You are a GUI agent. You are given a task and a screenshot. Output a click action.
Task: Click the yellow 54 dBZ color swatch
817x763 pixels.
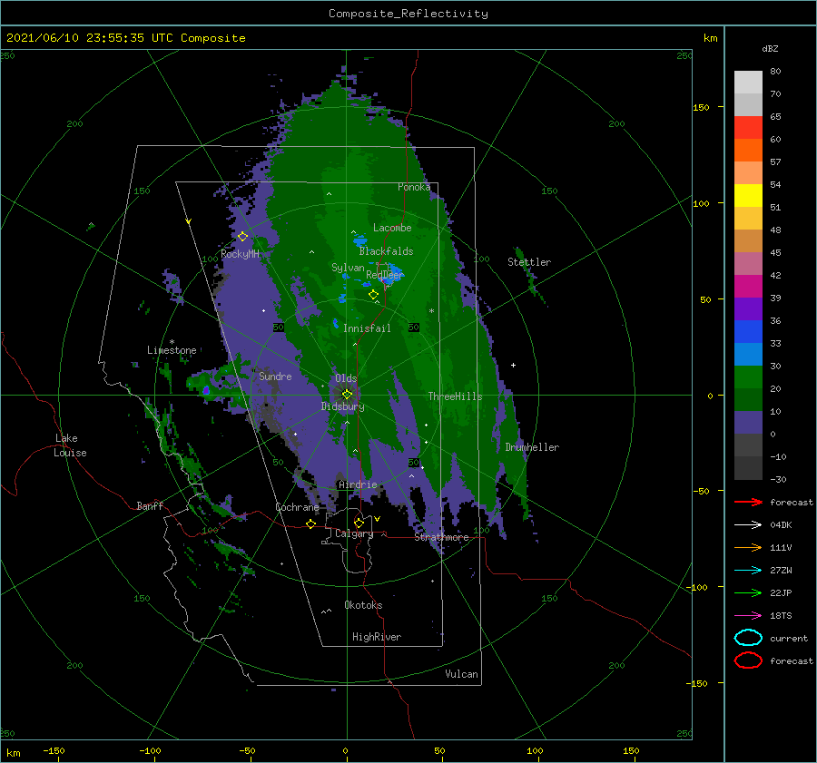[748, 196]
